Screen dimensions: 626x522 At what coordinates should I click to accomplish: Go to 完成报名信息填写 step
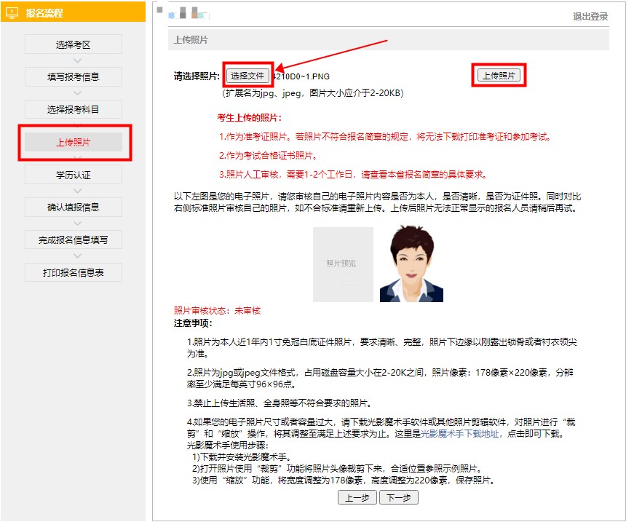click(x=74, y=240)
